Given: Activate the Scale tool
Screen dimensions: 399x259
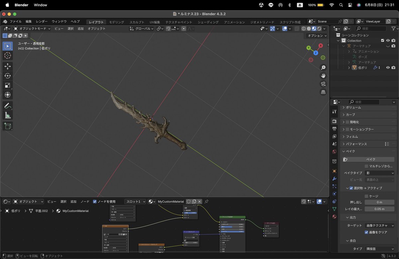Looking at the screenshot, I should 8,85.
